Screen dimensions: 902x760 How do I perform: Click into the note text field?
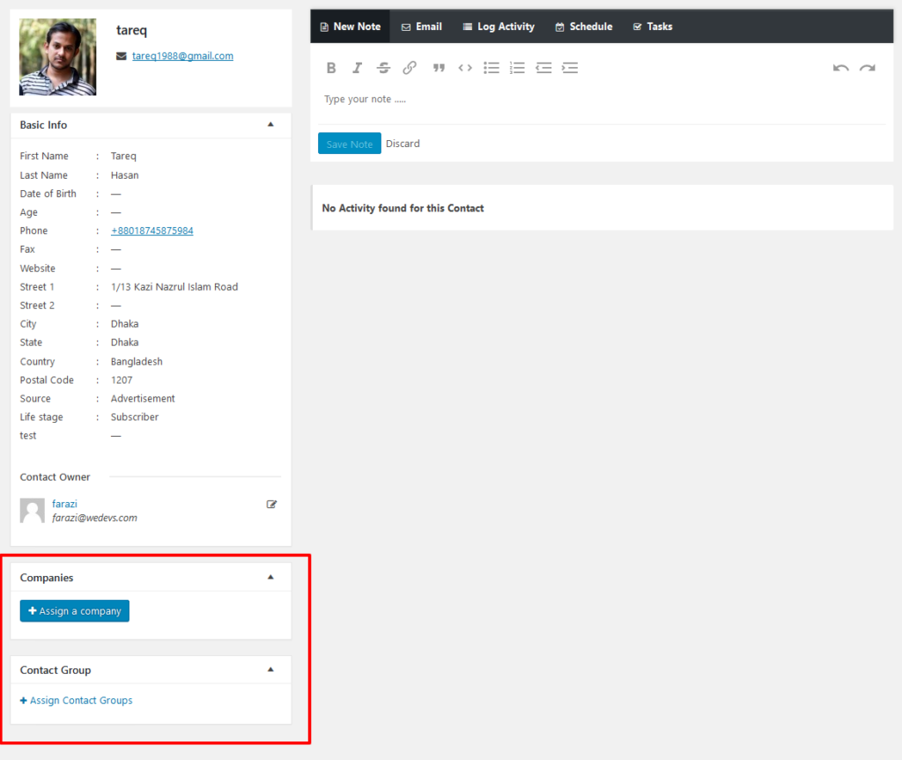pyautogui.click(x=599, y=100)
